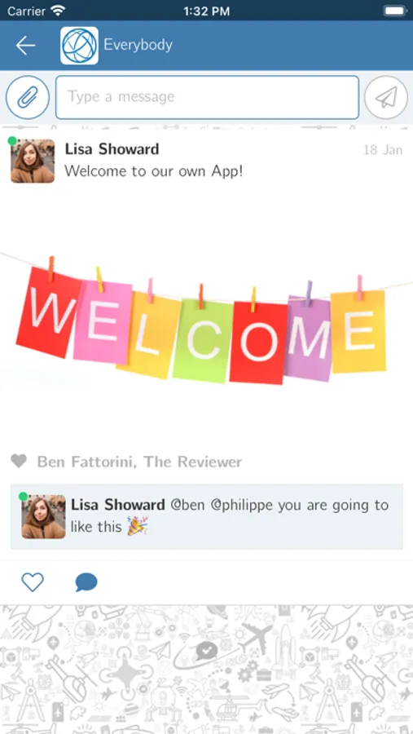Screen dimensions: 413x734
Task: Open the WELCOME banner image
Action: tap(206, 319)
